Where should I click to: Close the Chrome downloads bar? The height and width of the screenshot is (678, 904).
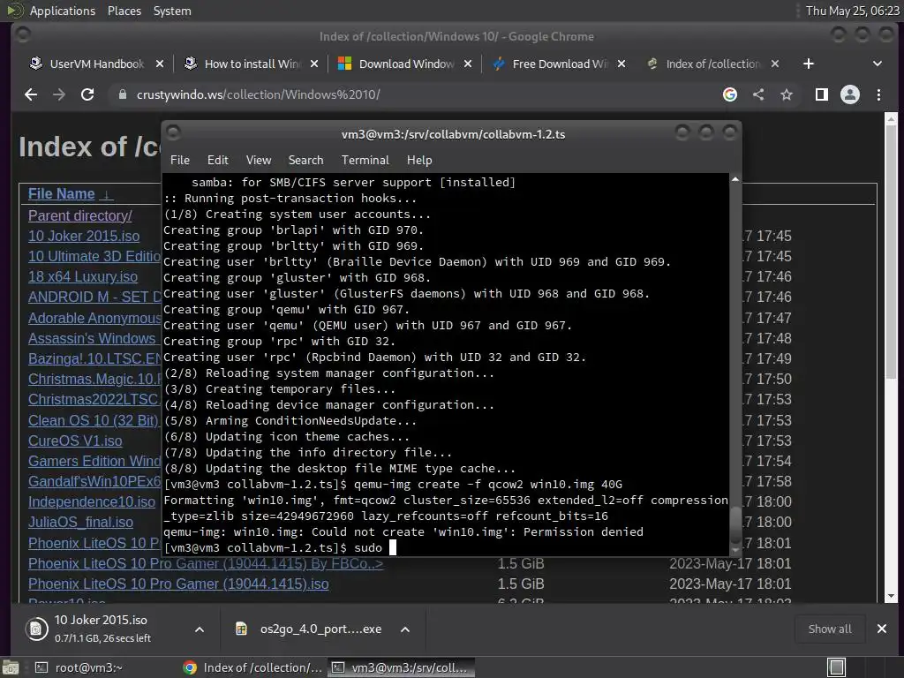coord(882,629)
